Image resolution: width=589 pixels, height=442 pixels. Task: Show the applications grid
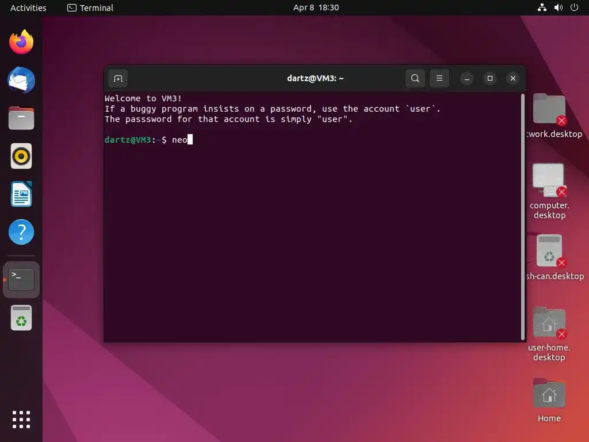coord(21,420)
